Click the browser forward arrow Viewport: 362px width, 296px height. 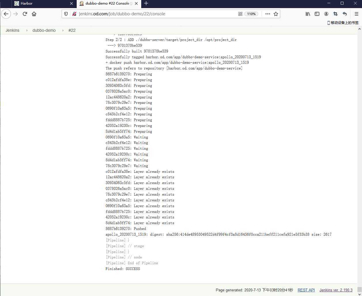(x=16, y=14)
